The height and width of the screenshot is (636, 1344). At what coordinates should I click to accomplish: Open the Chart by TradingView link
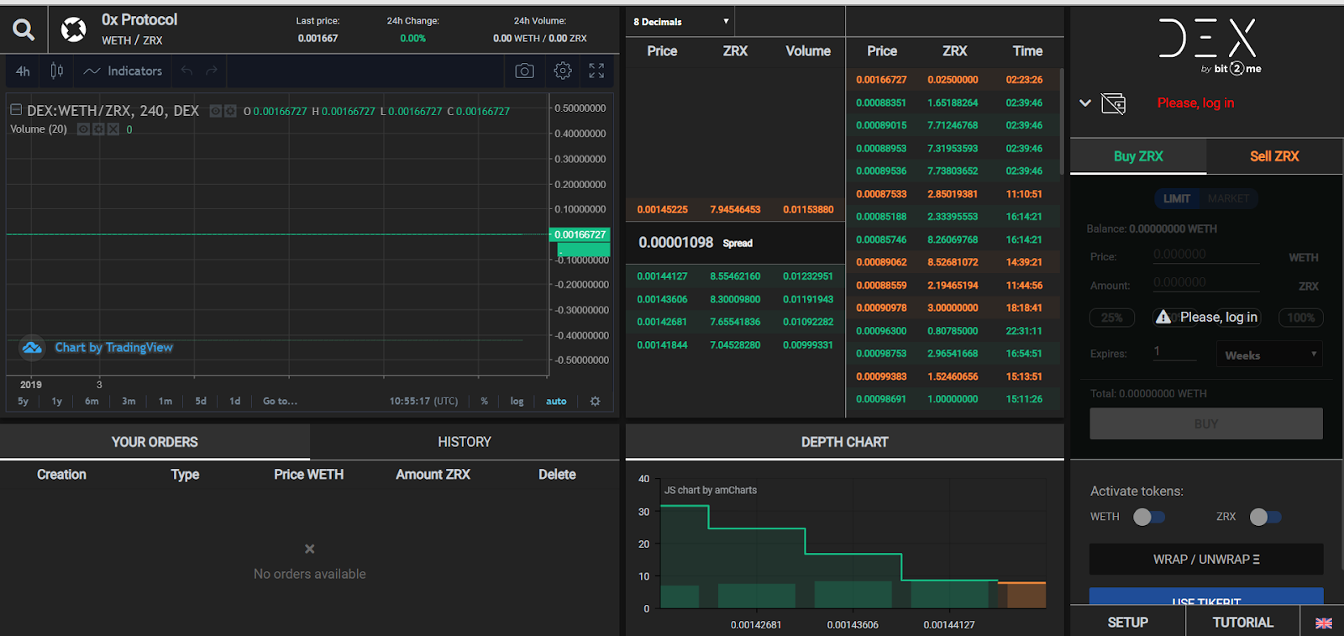(x=113, y=348)
